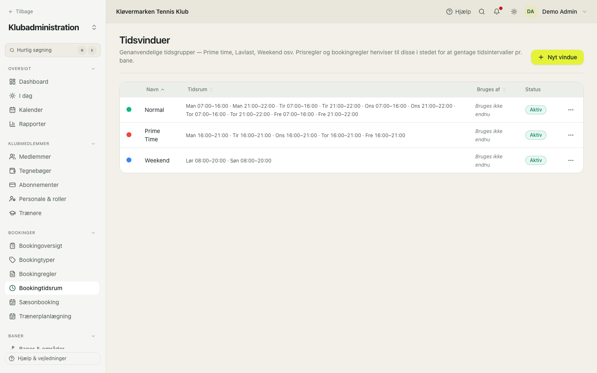Click the Abonnementer card icon
The height and width of the screenshot is (373, 597).
(x=12, y=185)
